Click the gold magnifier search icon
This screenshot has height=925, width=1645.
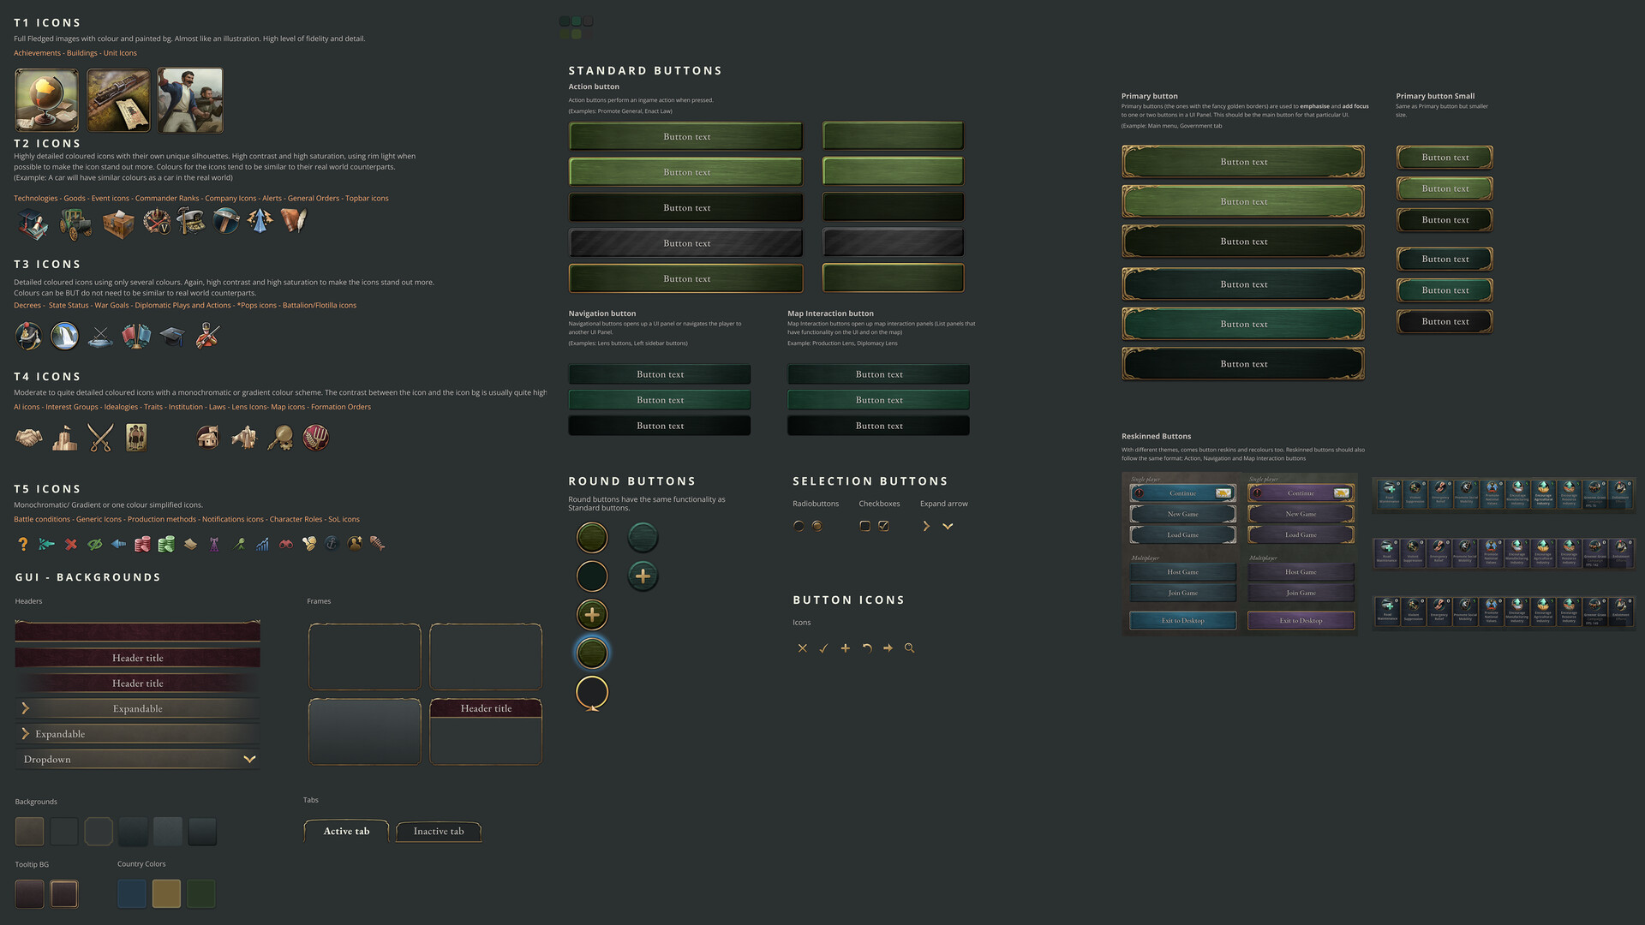(909, 648)
